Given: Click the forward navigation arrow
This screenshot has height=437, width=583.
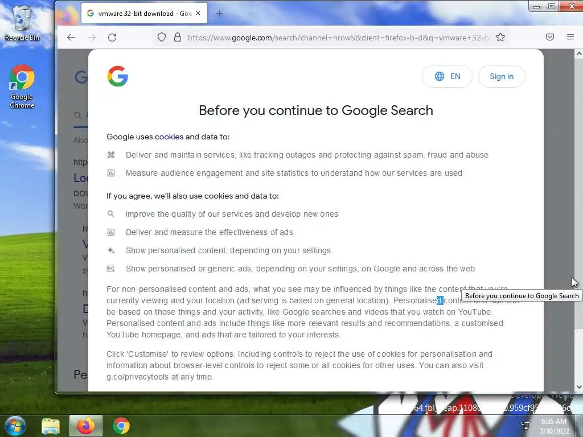Looking at the screenshot, I should click(x=92, y=37).
